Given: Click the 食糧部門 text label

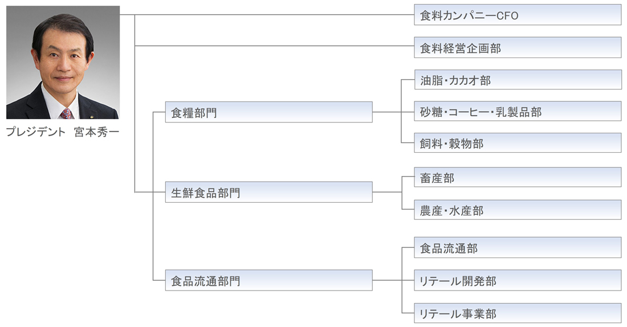Looking at the screenshot, I should tap(194, 113).
